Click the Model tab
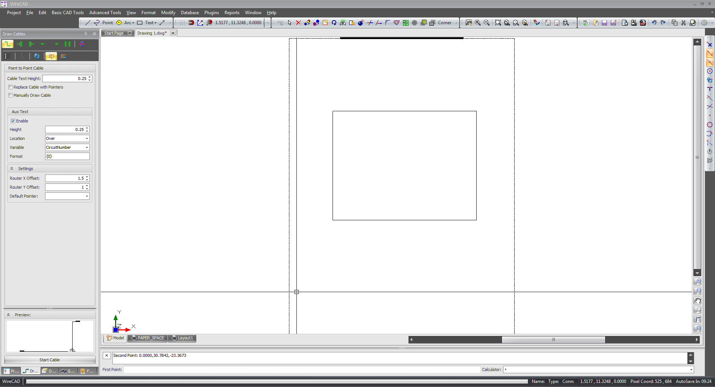Viewport: 715px width, 387px height. pyautogui.click(x=115, y=338)
